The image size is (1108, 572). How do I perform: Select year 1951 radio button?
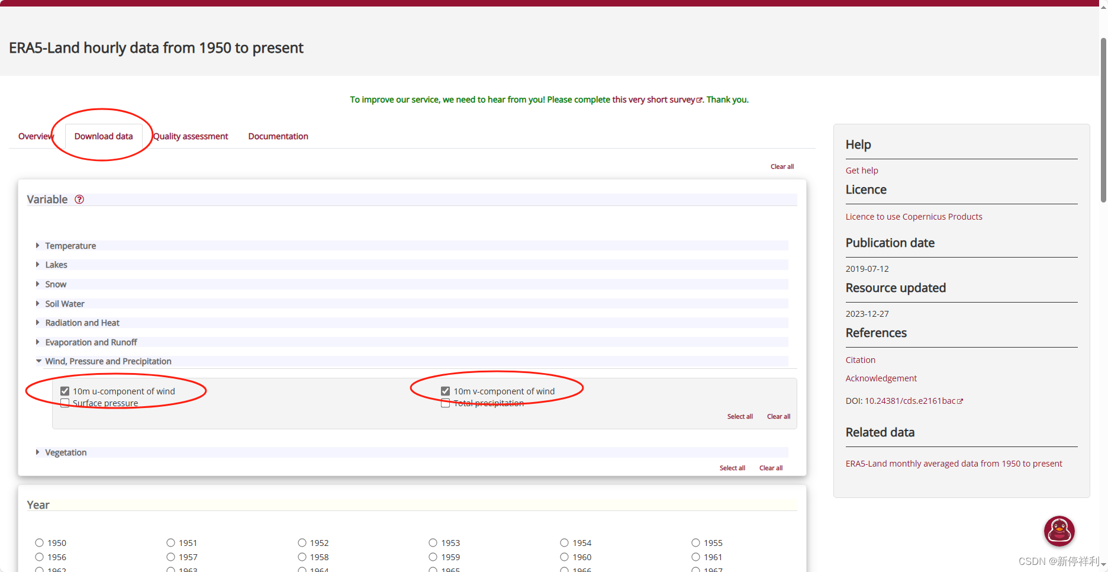pyautogui.click(x=170, y=543)
